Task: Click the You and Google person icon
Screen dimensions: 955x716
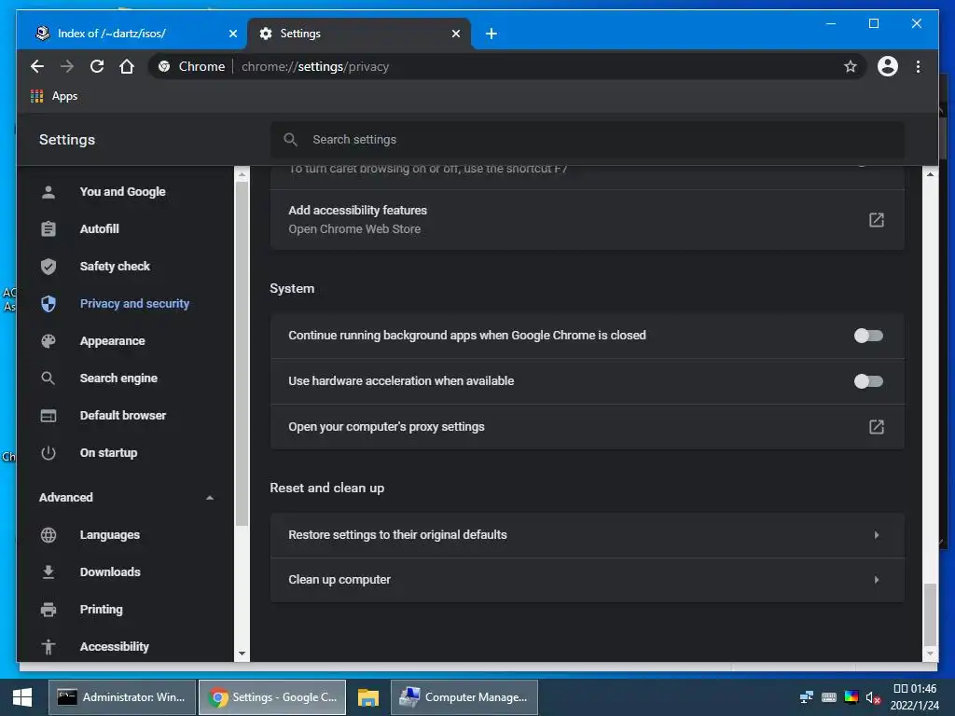Action: (48, 192)
